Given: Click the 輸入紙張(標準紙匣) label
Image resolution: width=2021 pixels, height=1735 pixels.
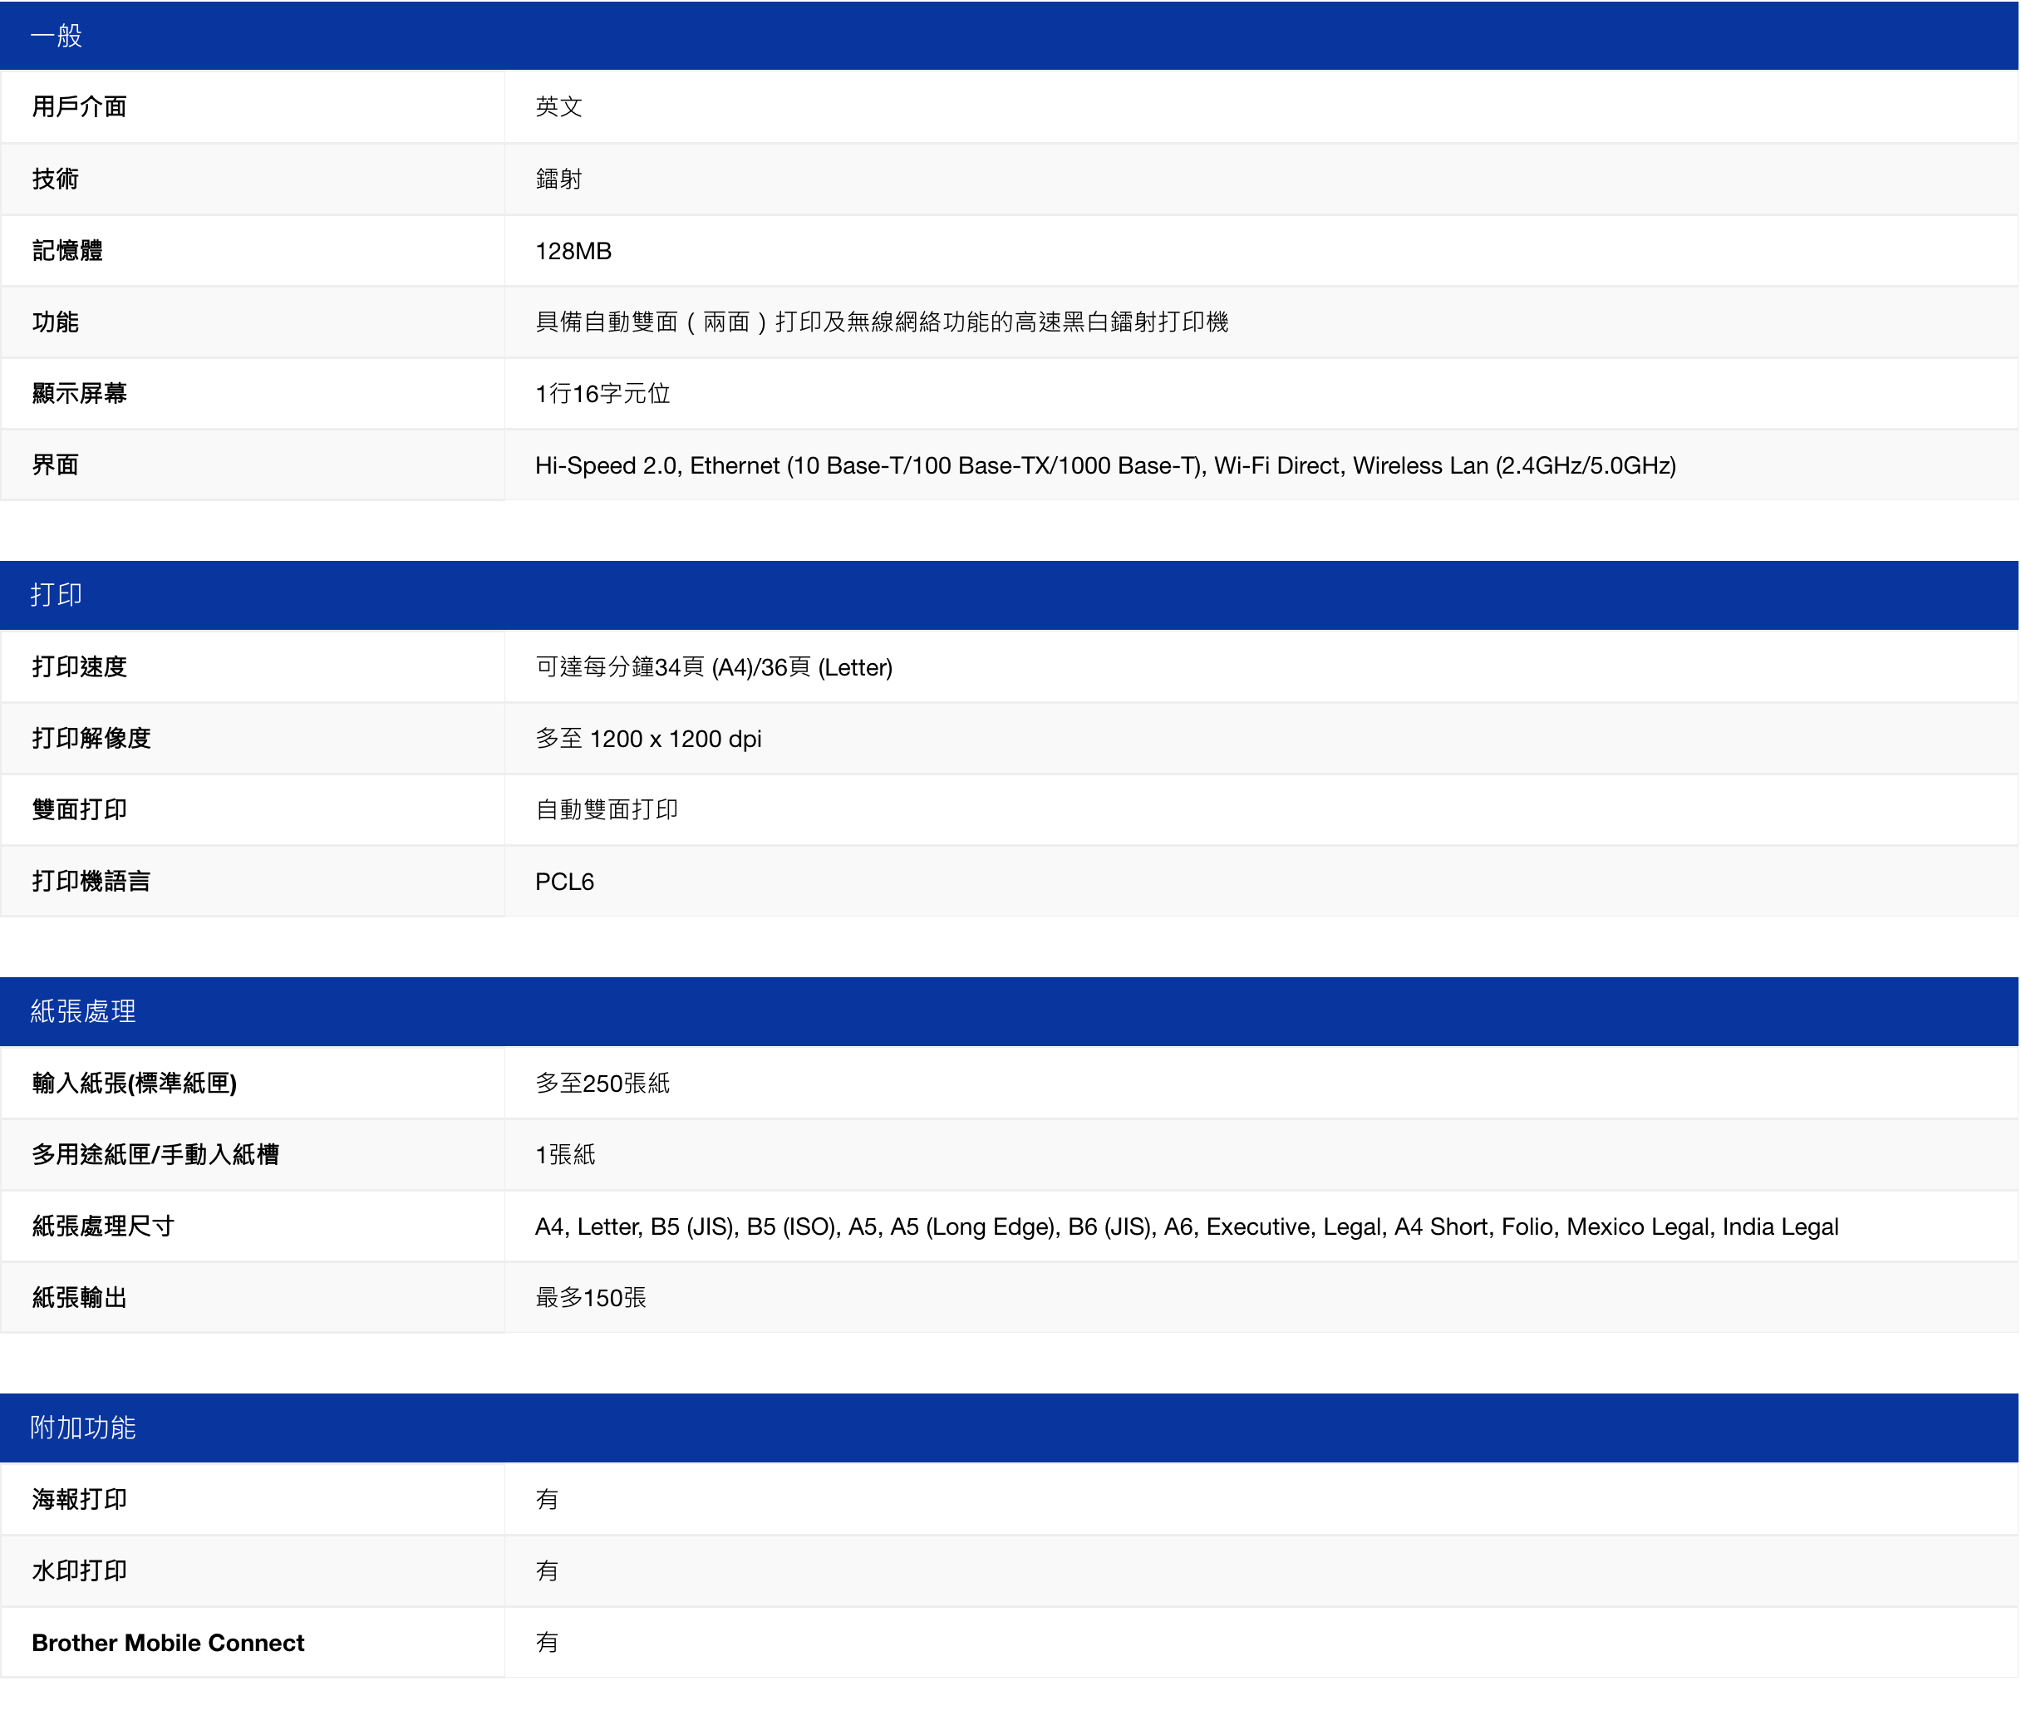Looking at the screenshot, I should 134,1084.
